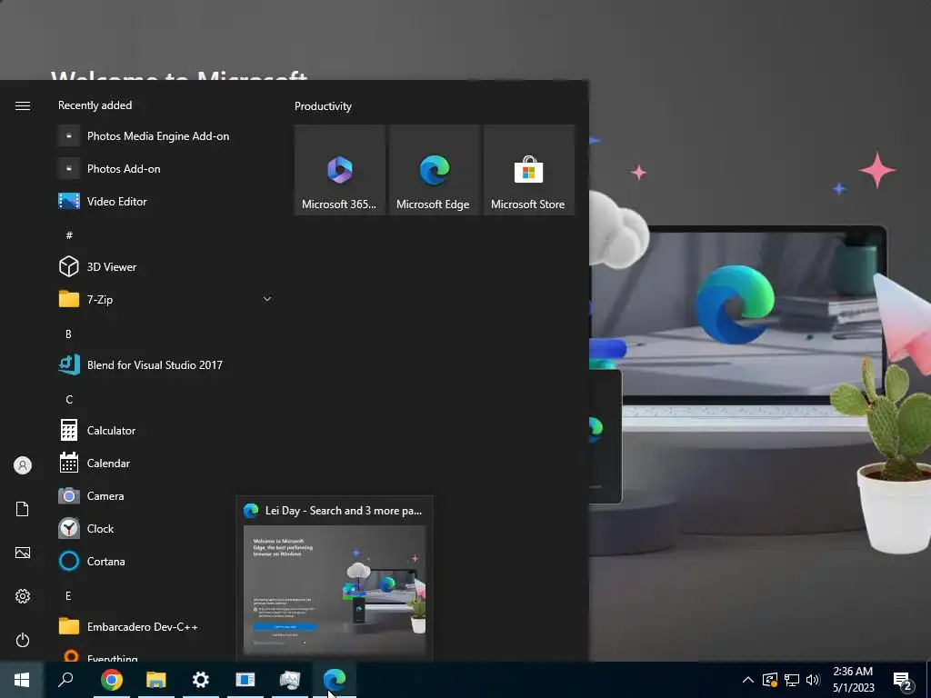Image resolution: width=931 pixels, height=698 pixels.
Task: Open the Microsoft 365 tile
Action: 339,170
